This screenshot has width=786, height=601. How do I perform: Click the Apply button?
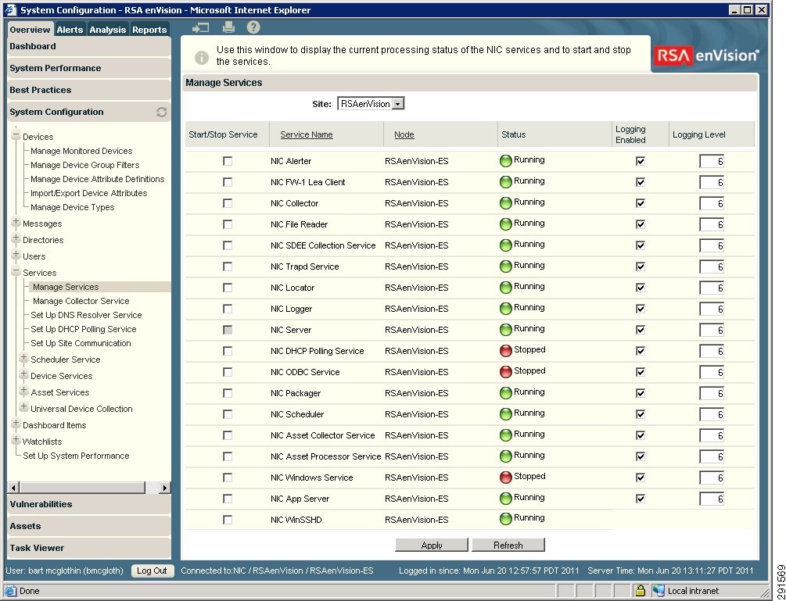coord(432,545)
